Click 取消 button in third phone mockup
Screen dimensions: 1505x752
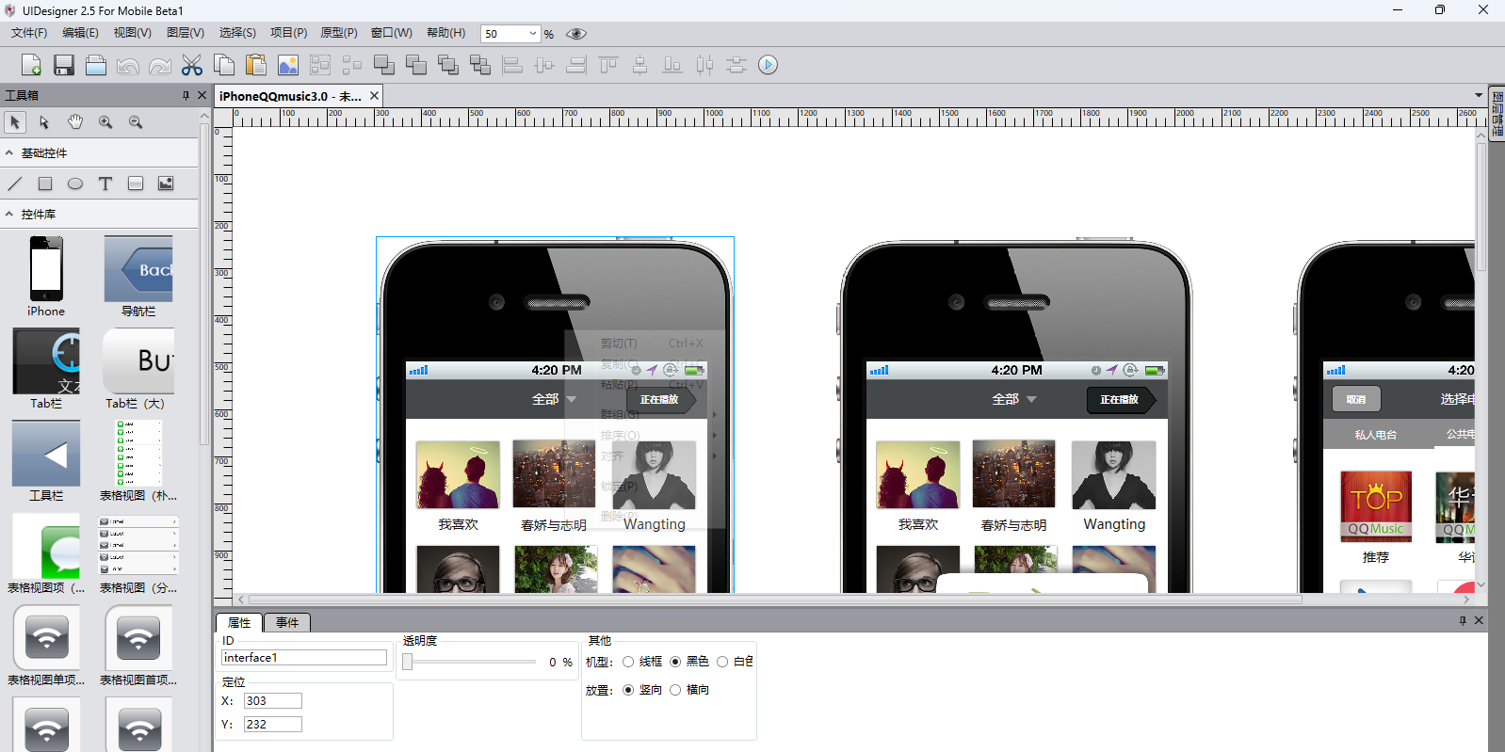point(1356,399)
